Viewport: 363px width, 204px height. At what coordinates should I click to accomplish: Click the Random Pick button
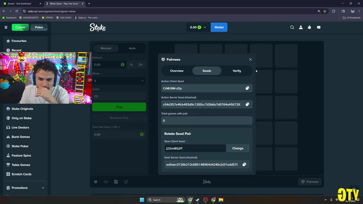click(119, 118)
